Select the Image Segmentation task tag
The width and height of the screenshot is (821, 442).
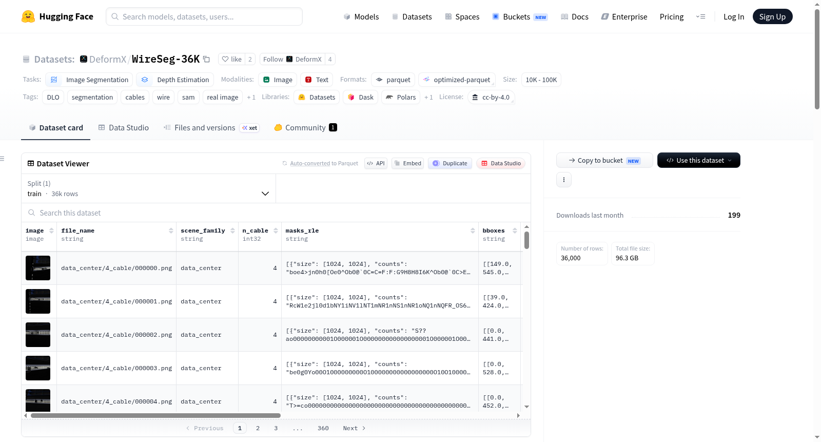[89, 80]
